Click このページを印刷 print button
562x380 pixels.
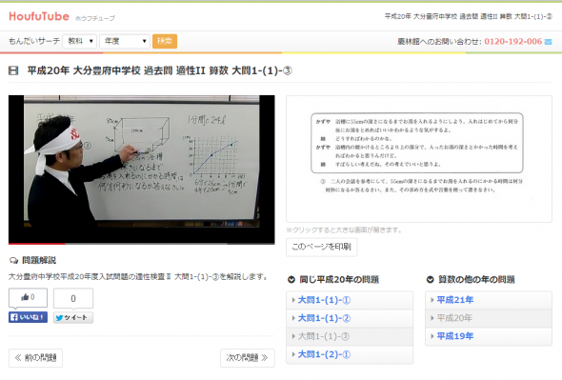tap(322, 247)
